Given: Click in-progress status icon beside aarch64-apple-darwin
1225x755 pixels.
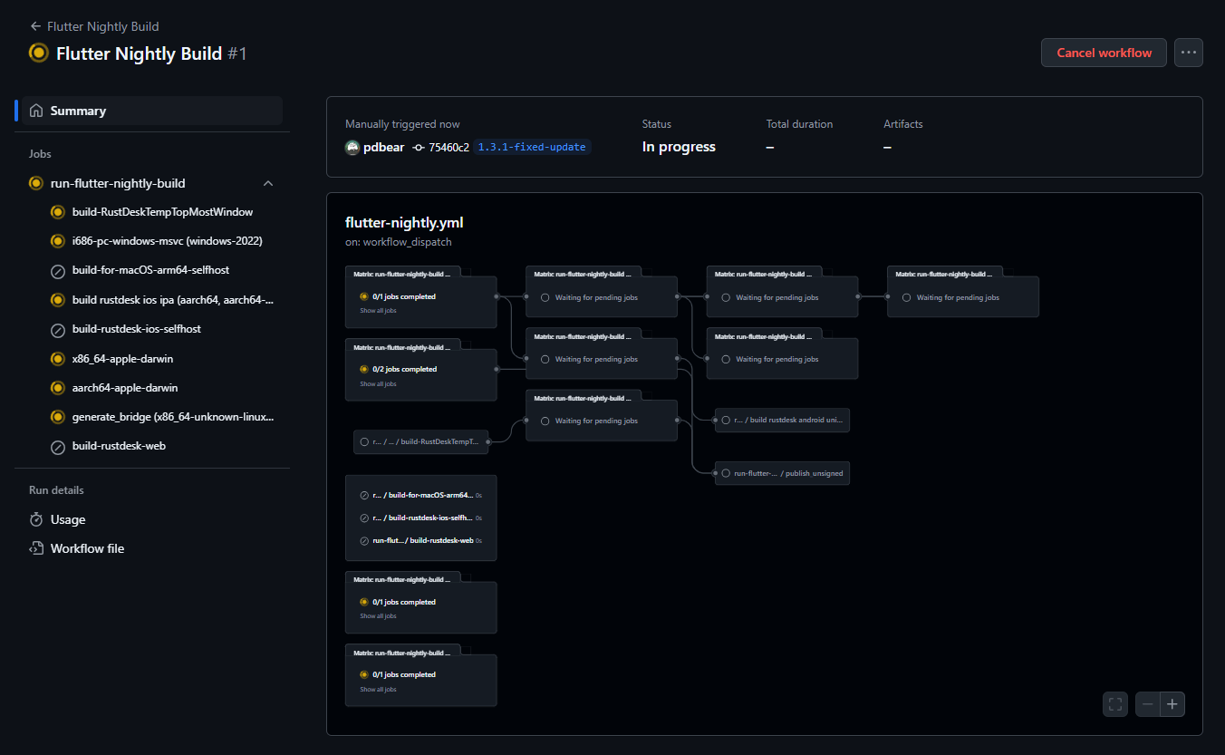Looking at the screenshot, I should [57, 388].
